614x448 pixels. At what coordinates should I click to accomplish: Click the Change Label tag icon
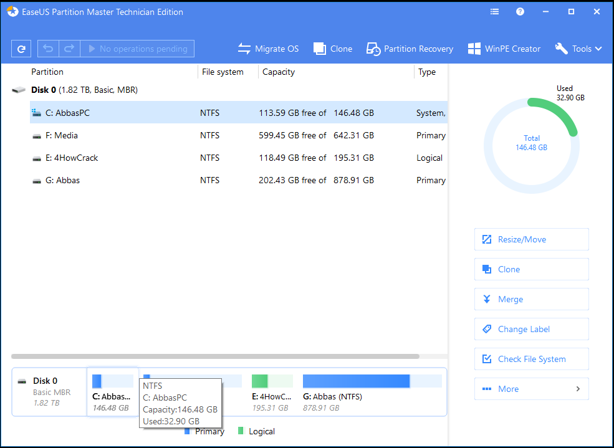tap(487, 329)
